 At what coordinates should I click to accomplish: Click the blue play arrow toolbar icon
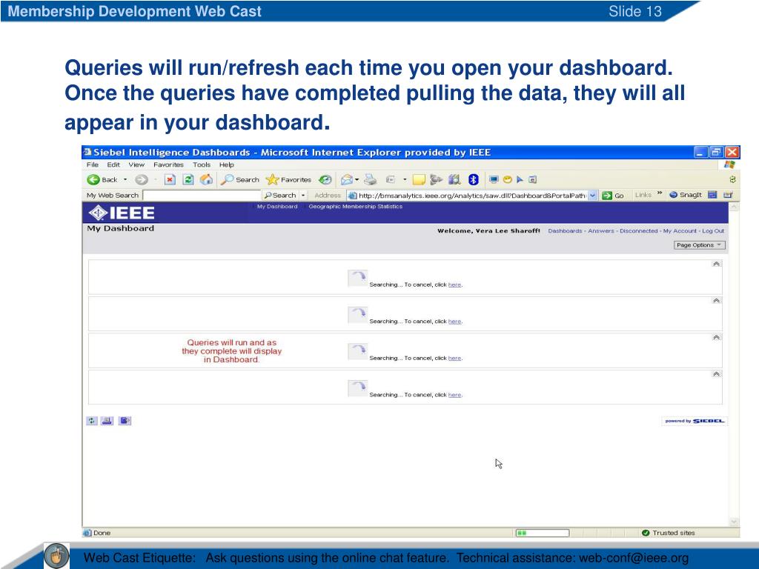tap(520, 180)
